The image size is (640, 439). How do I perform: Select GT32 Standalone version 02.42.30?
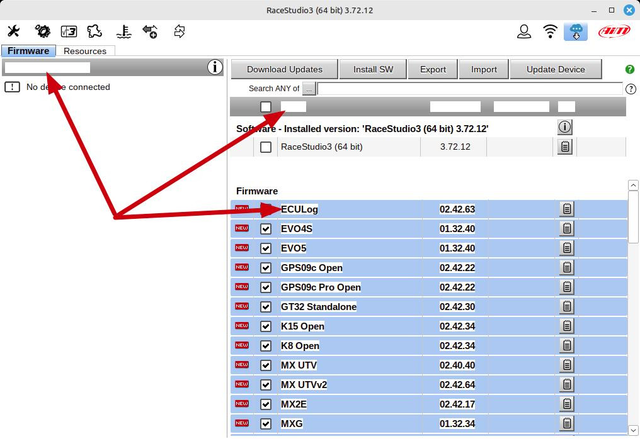coord(457,306)
